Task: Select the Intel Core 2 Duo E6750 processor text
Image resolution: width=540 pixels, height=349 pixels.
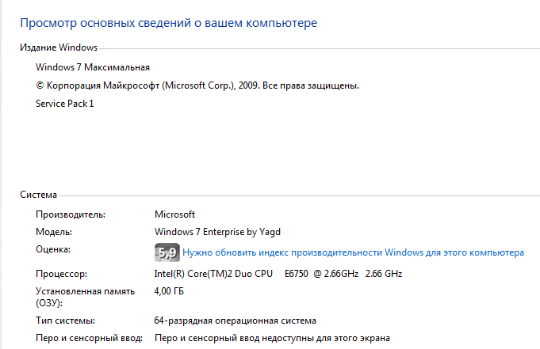Action: pos(278,274)
